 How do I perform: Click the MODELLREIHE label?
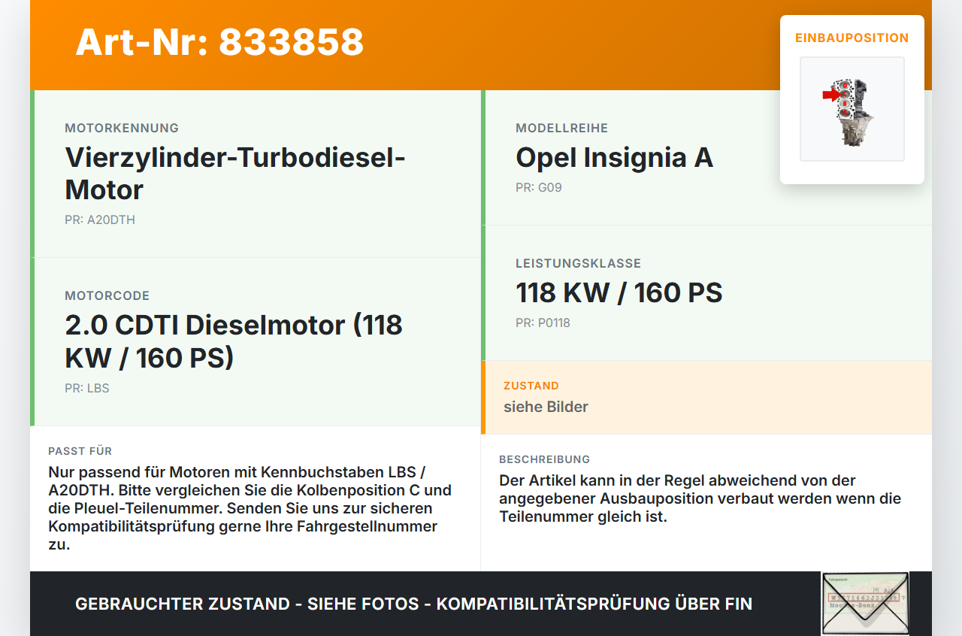coord(562,129)
